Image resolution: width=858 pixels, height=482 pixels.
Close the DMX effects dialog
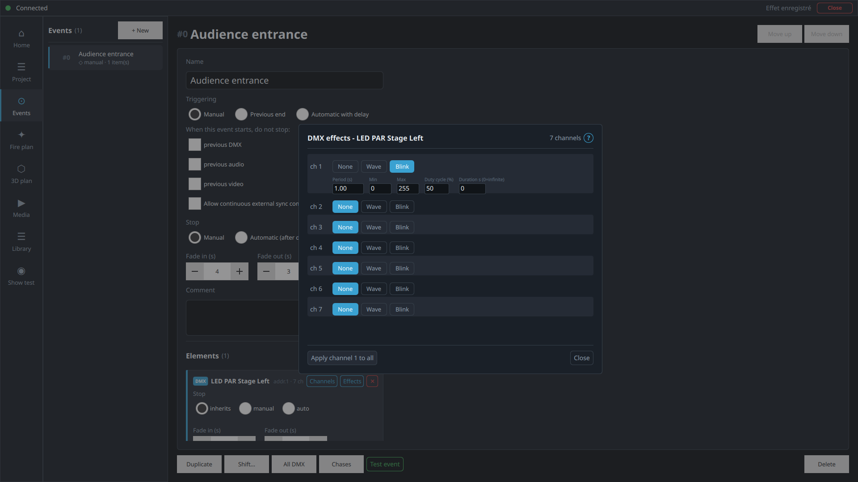581,358
